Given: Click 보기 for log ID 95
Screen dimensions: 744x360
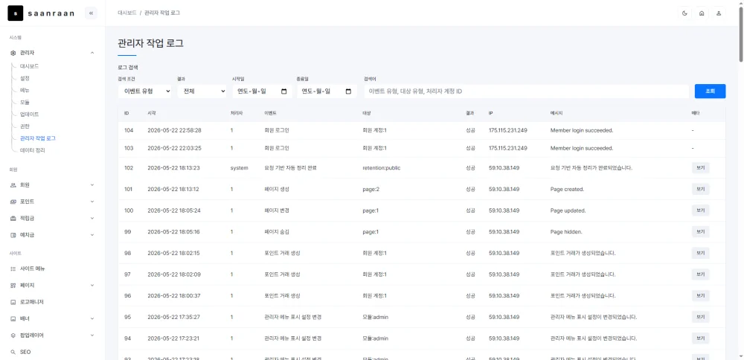Looking at the screenshot, I should click(x=700, y=317).
